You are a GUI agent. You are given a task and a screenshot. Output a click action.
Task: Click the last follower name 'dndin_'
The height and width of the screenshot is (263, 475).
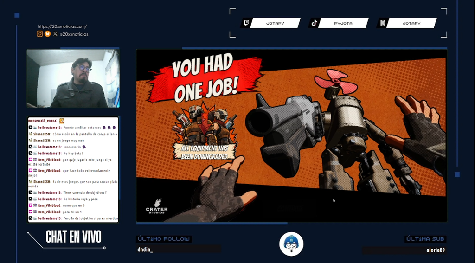[x=145, y=250]
